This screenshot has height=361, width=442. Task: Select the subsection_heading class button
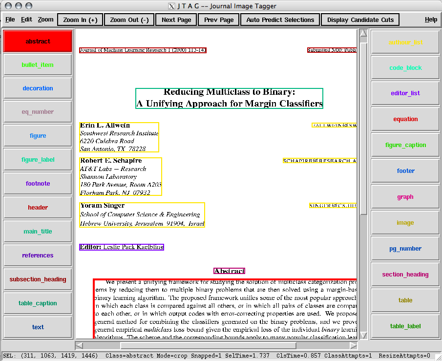38,279
